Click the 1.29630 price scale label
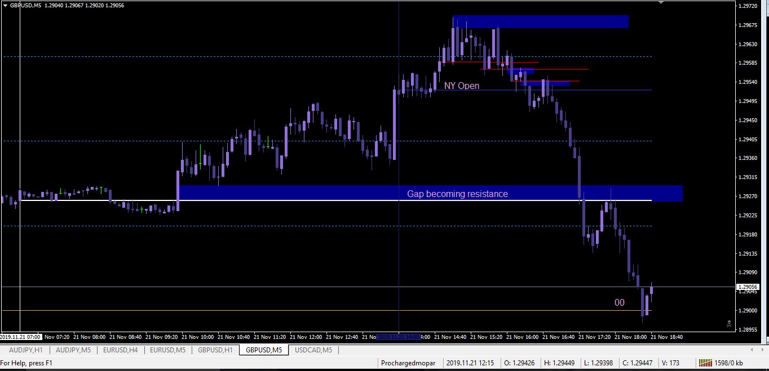The width and height of the screenshot is (769, 371). [748, 44]
